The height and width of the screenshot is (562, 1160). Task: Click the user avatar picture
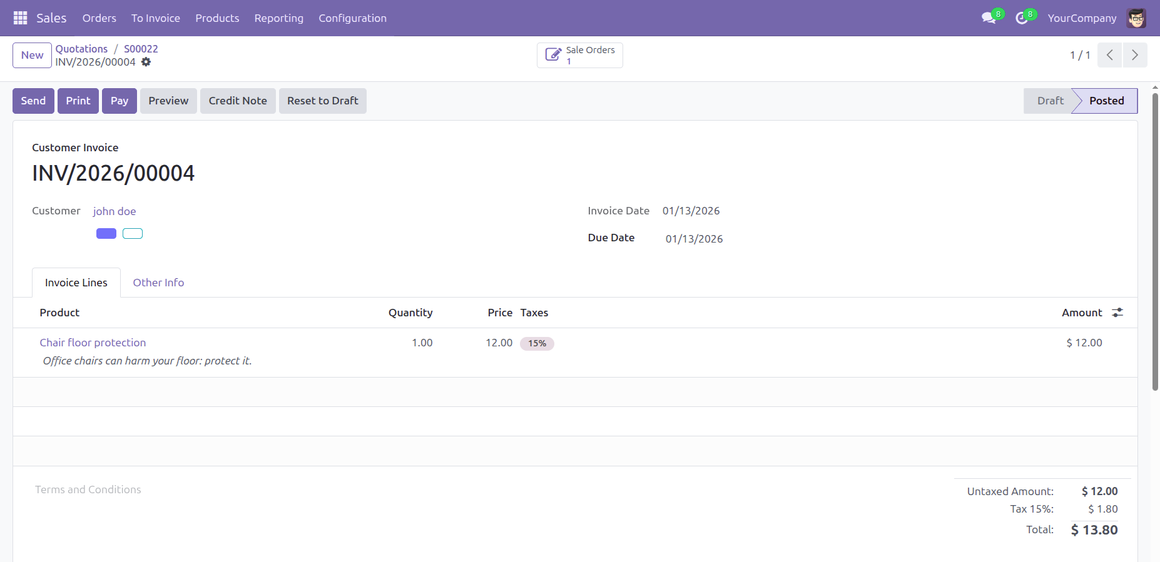pyautogui.click(x=1136, y=18)
